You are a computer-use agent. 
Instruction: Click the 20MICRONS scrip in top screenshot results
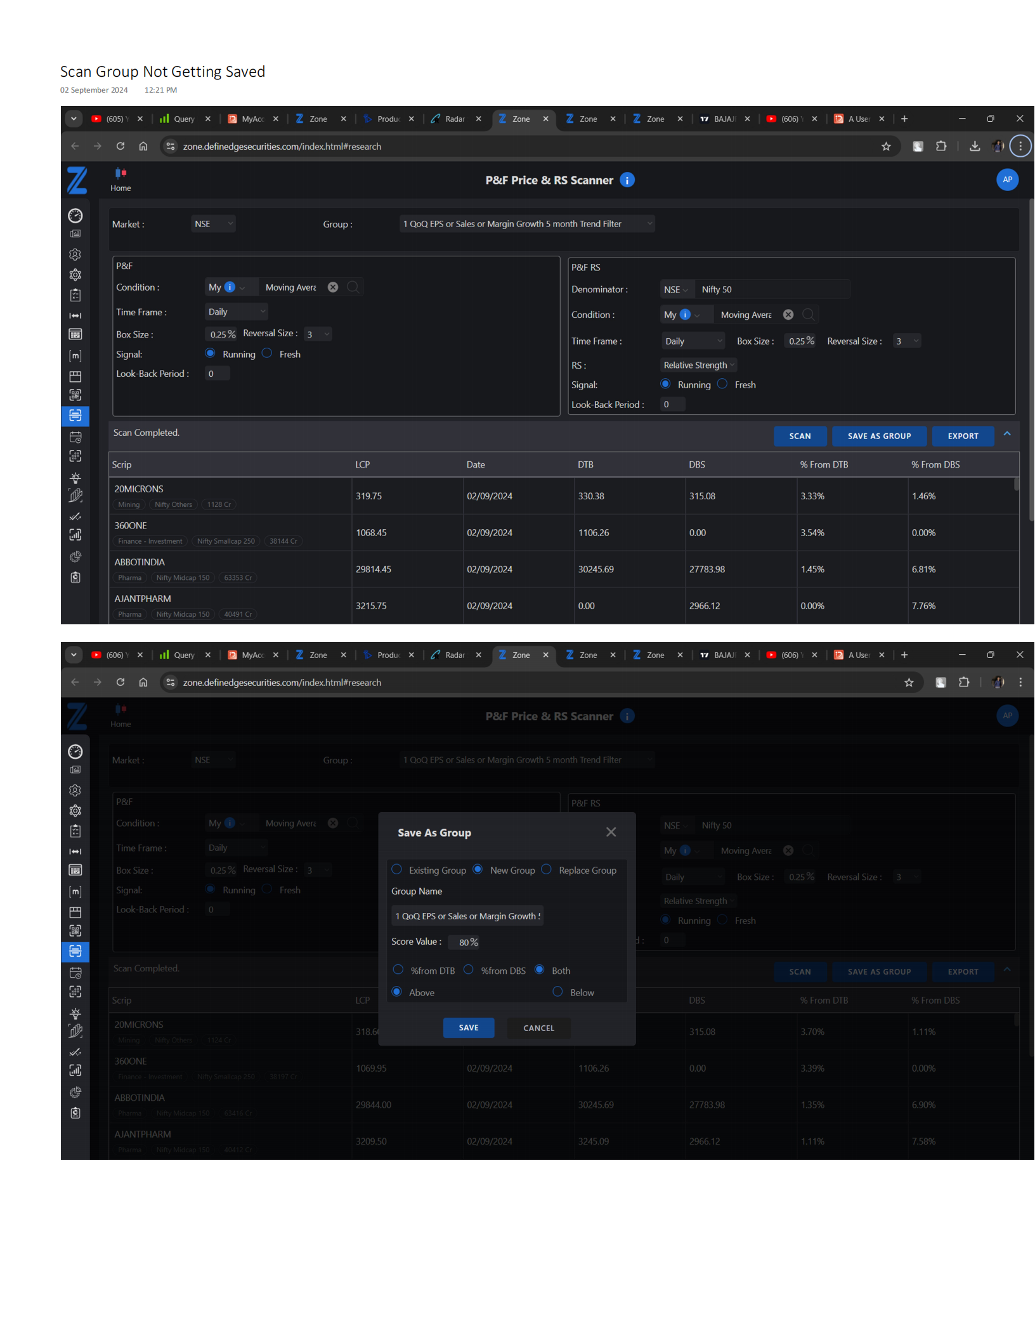coord(139,489)
